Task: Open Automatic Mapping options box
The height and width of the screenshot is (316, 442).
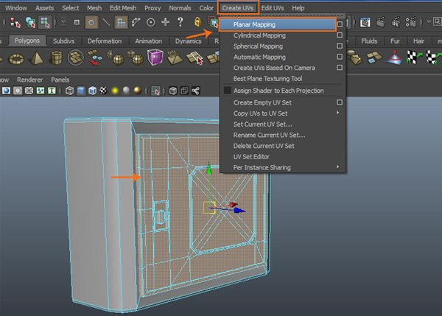Action: (x=340, y=57)
